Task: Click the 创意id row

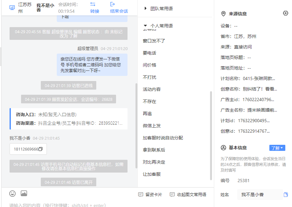Action: click(245, 131)
